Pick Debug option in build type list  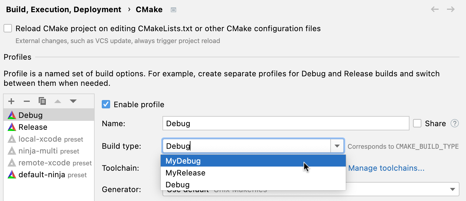click(x=178, y=185)
